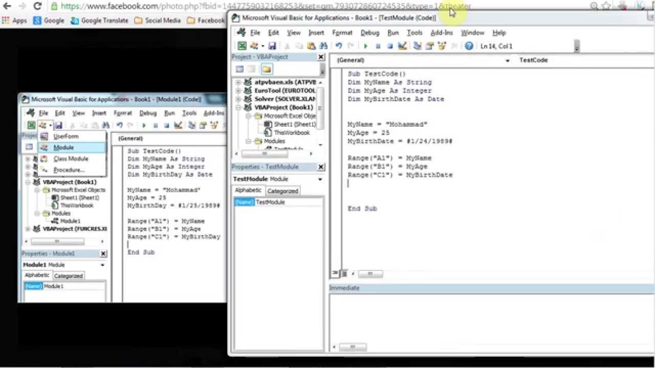Choose Module from the insert dropdown menu
The width and height of the screenshot is (655, 368).
coord(72,147)
